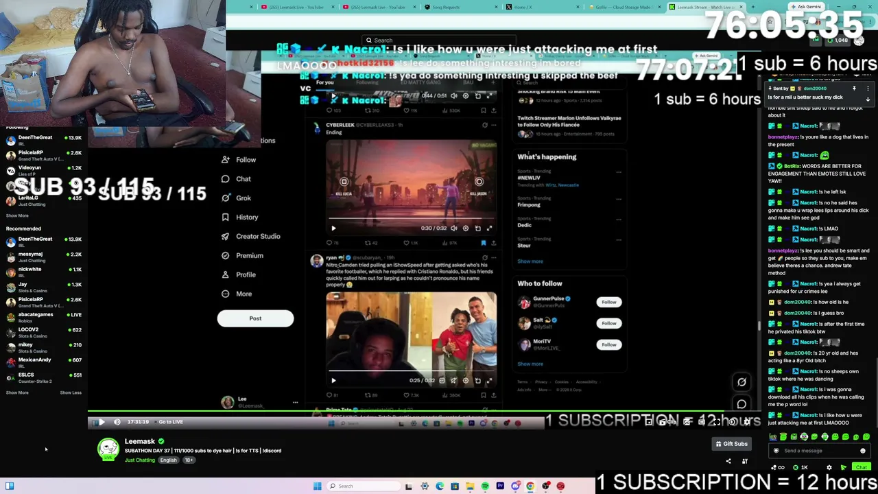This screenshot has height=494, width=878.
Task: Follow GunnerPulse in Who to follow
Action: click(608, 302)
